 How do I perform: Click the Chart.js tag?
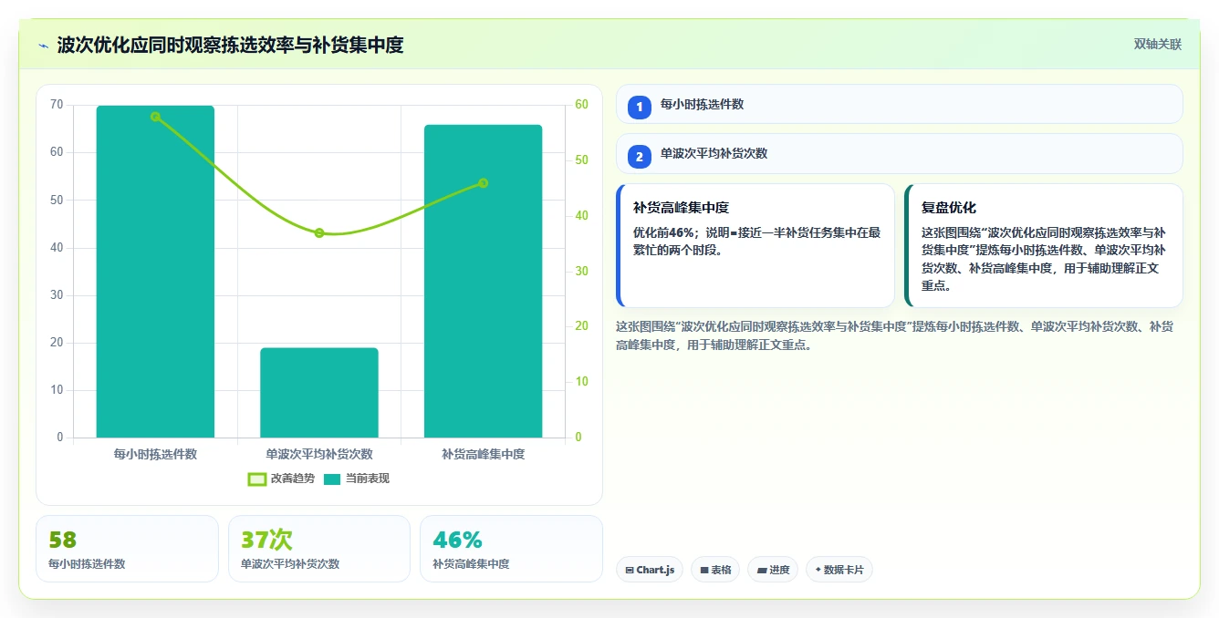(650, 570)
